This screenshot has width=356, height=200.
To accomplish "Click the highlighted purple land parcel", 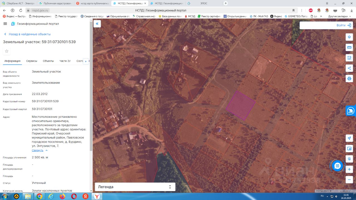I will [241, 106].
